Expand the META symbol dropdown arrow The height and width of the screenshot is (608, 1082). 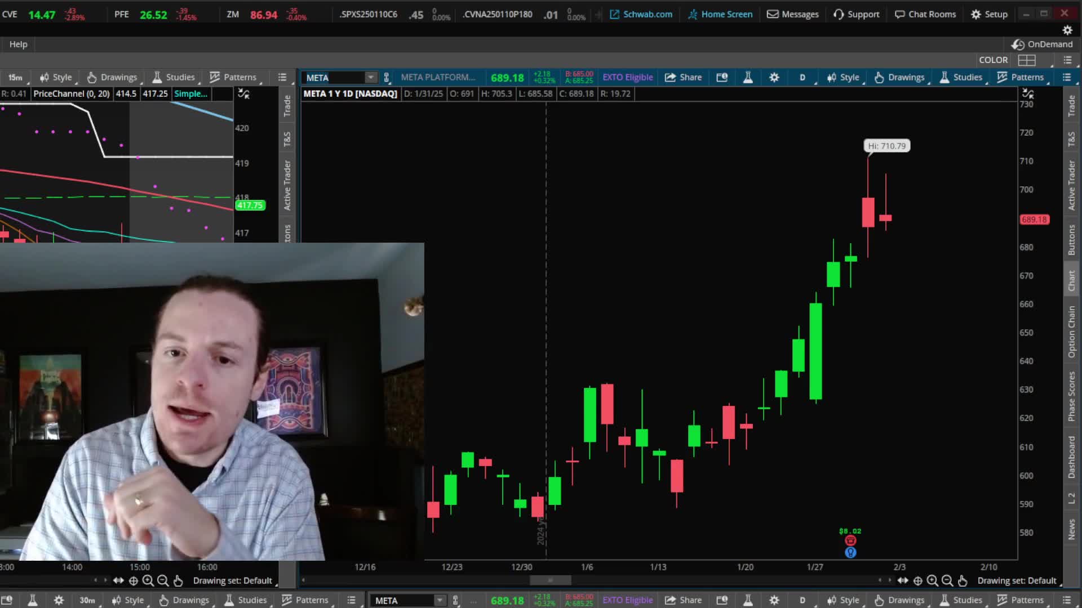click(x=370, y=77)
